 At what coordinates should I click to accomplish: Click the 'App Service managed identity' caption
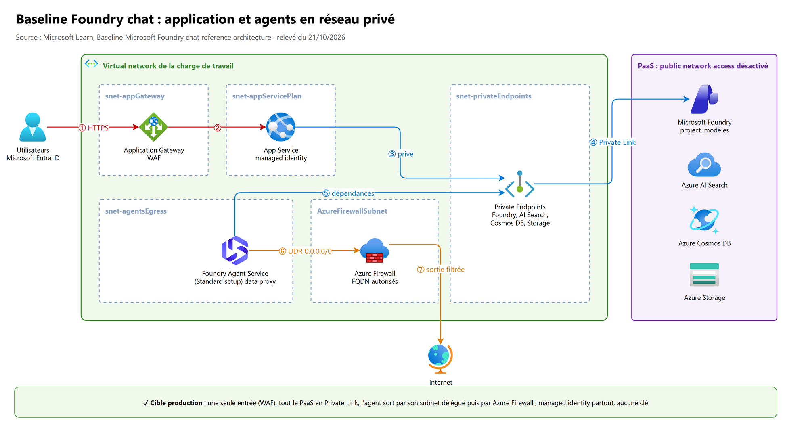pos(281,154)
